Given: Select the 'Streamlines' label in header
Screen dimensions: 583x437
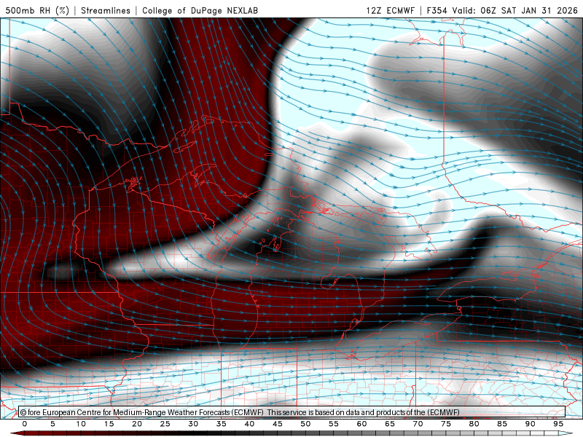Looking at the screenshot, I should [106, 10].
